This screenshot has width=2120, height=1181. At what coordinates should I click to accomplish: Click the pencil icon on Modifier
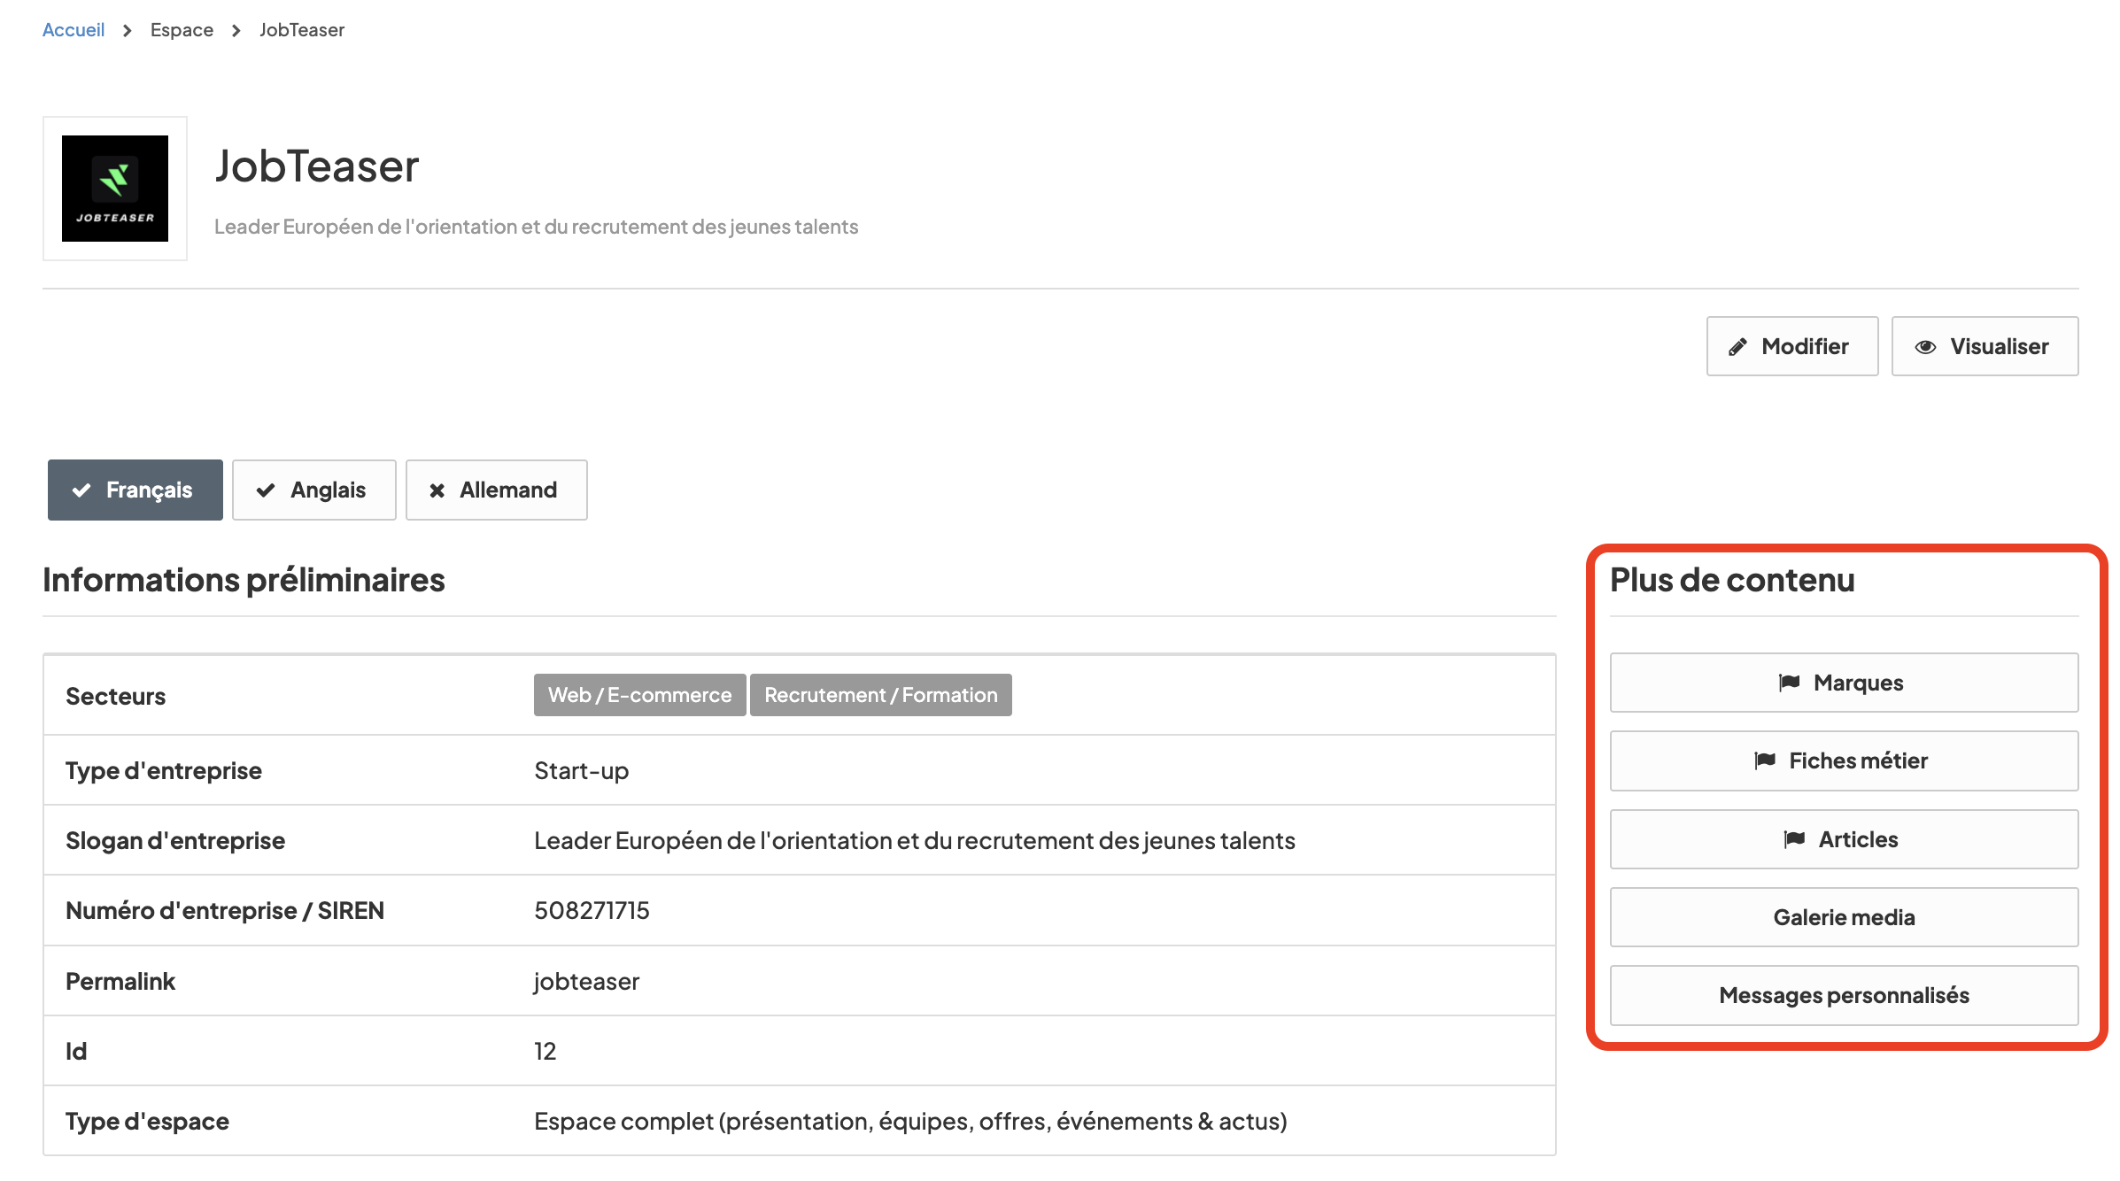1737,347
